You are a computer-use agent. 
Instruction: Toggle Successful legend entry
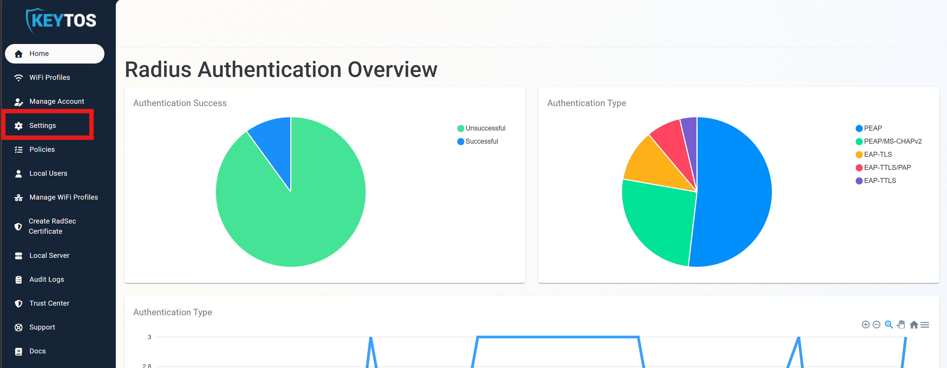click(477, 141)
